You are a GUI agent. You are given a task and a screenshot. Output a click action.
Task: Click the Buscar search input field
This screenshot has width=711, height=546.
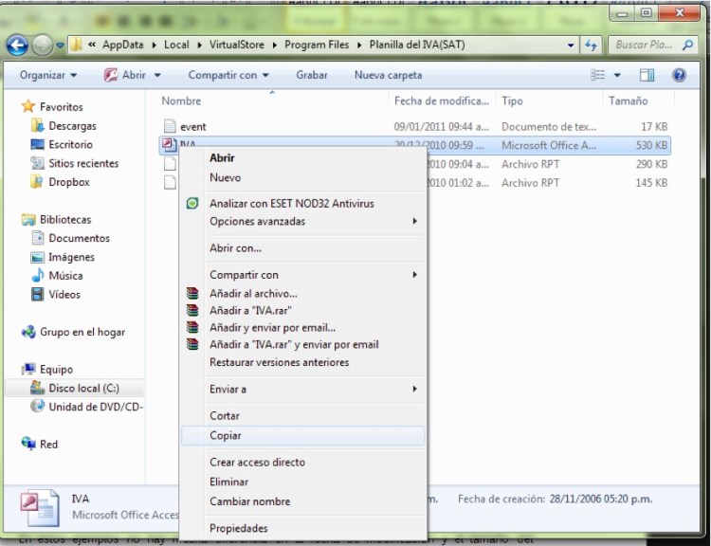point(645,45)
